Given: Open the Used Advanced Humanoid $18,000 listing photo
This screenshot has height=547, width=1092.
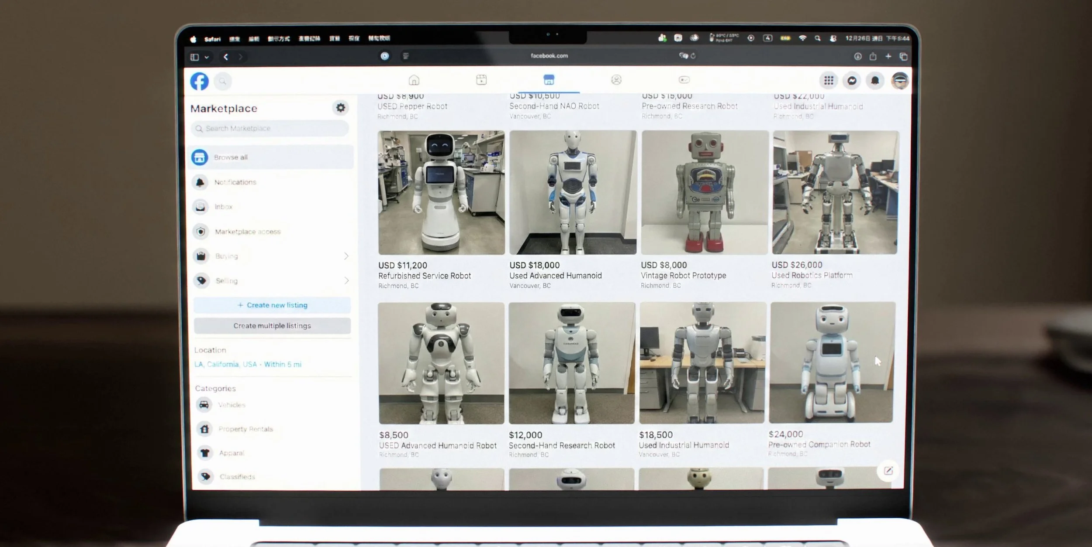Looking at the screenshot, I should (x=573, y=192).
